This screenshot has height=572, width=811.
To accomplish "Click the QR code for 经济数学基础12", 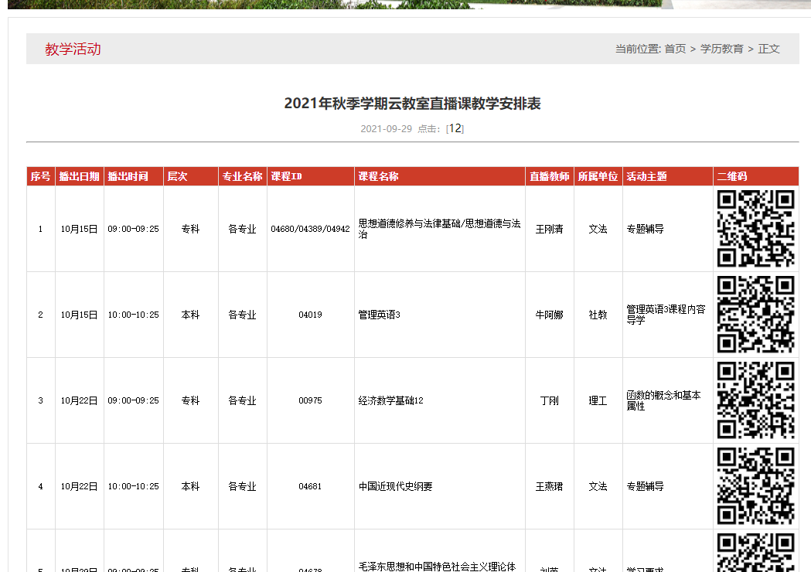I will click(755, 400).
